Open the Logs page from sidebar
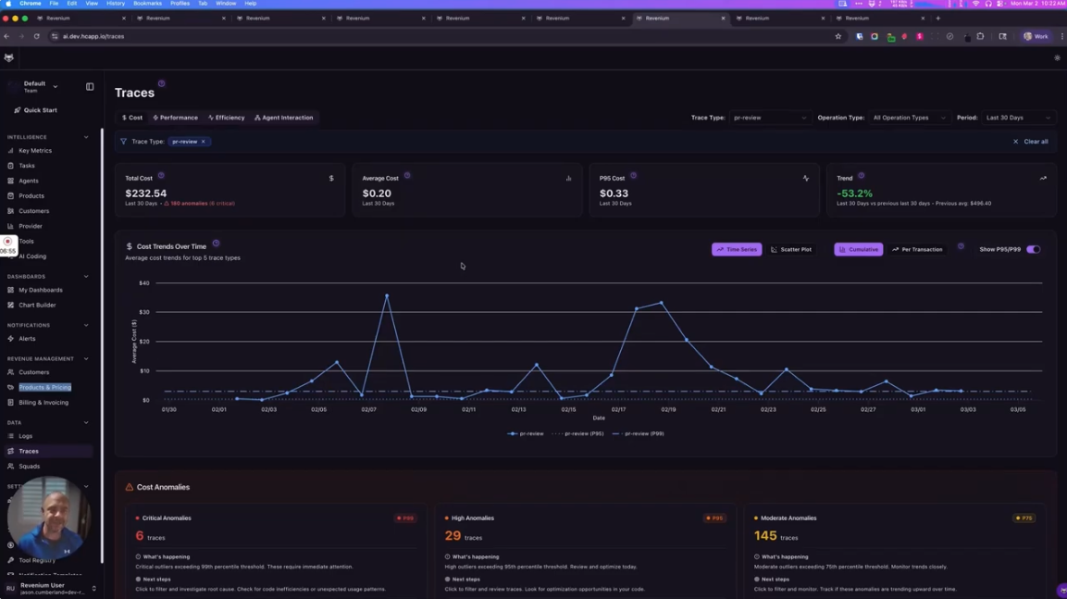Image resolution: width=1067 pixels, height=599 pixels. point(26,435)
